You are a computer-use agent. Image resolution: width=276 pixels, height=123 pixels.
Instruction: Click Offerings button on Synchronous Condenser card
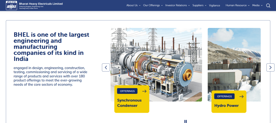click(127, 91)
